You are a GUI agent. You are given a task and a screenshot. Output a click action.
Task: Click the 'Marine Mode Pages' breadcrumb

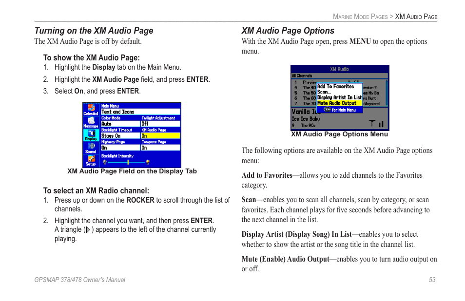click(360, 17)
